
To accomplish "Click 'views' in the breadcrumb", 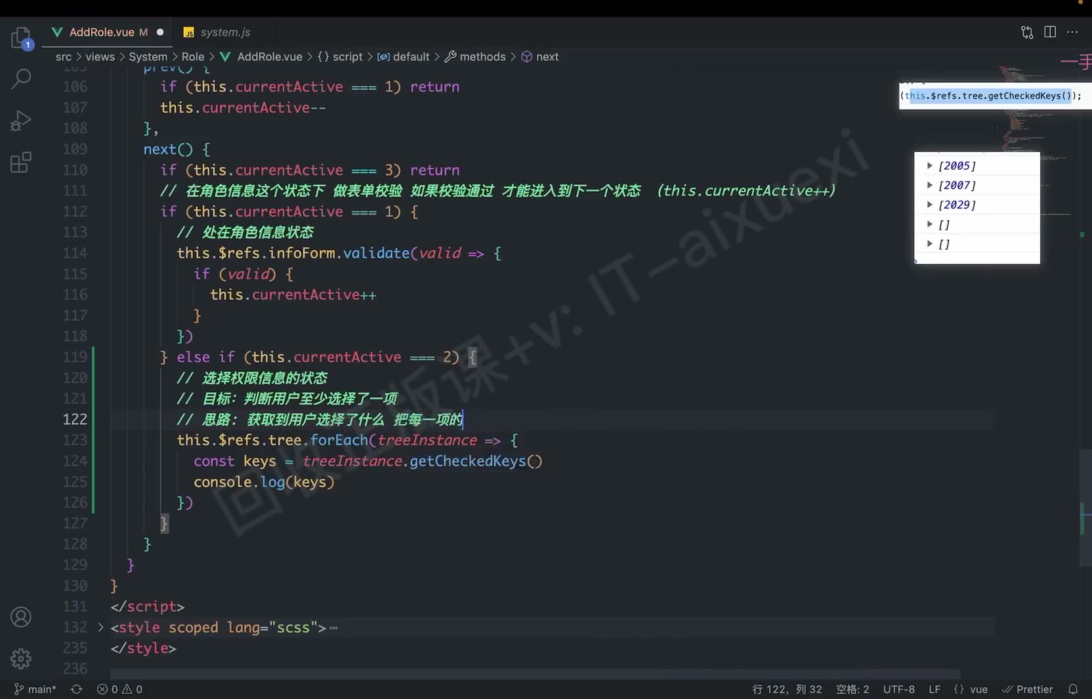I will [100, 57].
